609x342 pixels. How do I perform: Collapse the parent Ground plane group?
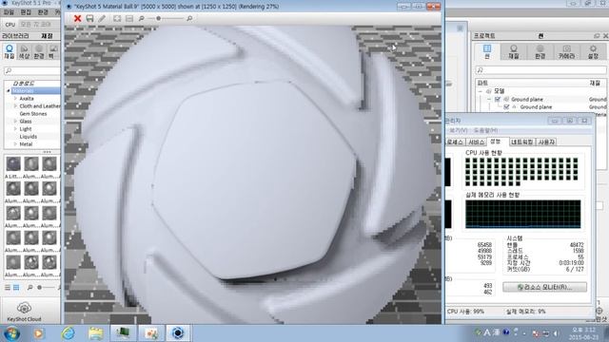click(x=489, y=99)
